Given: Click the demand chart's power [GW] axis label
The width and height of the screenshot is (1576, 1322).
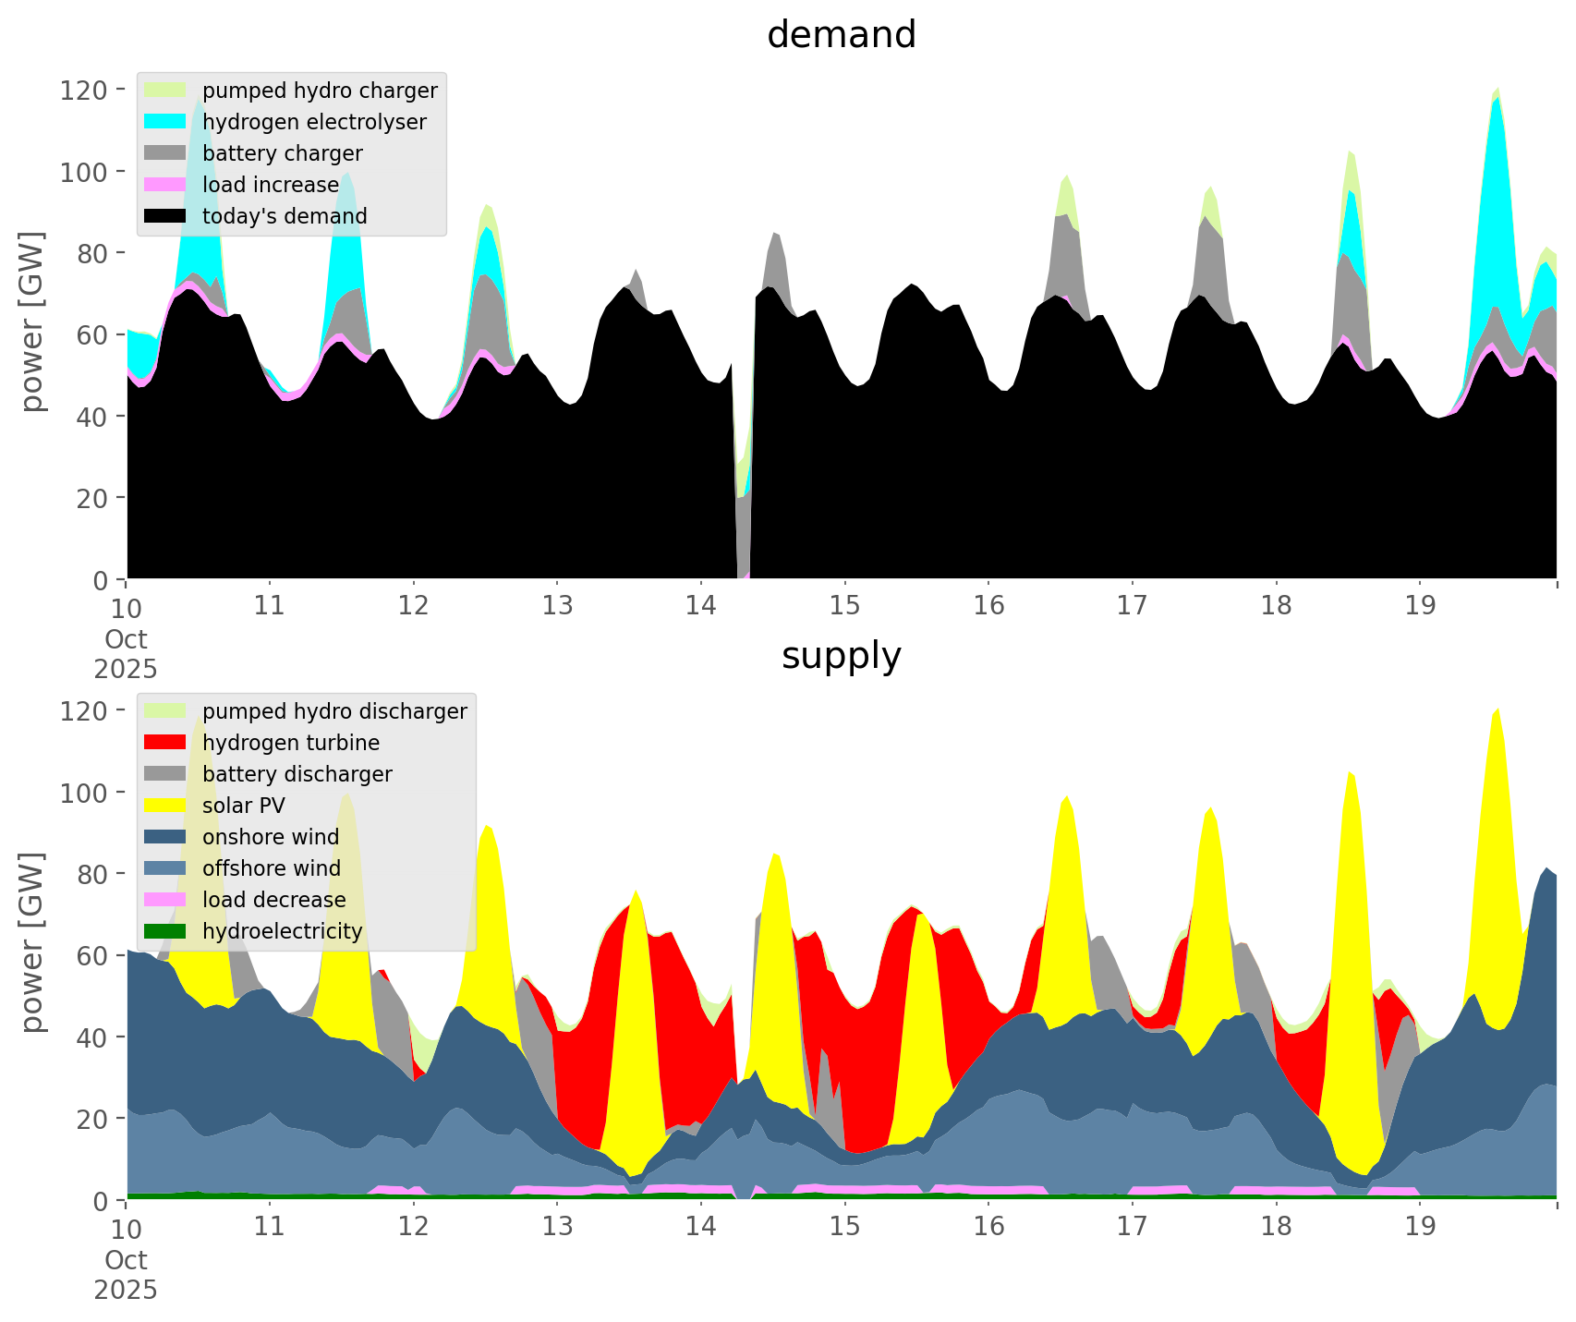Looking at the screenshot, I should point(32,321).
